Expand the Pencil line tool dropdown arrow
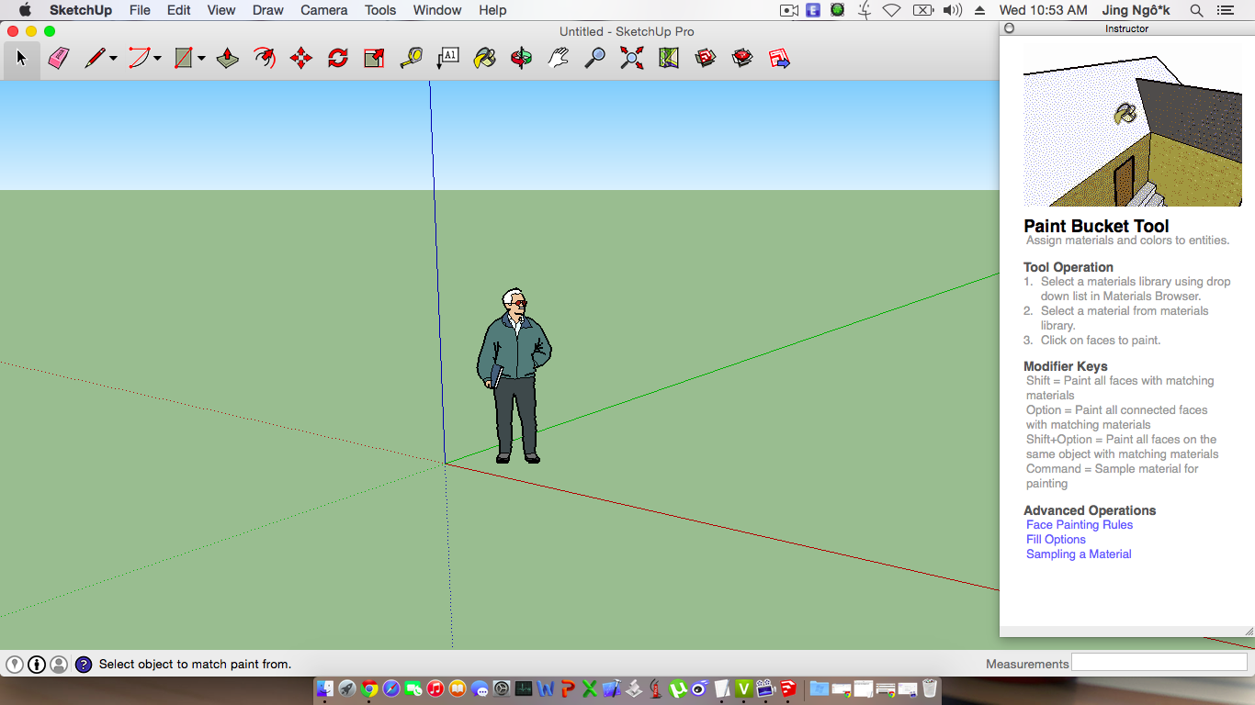The width and height of the screenshot is (1255, 705). tap(113, 59)
